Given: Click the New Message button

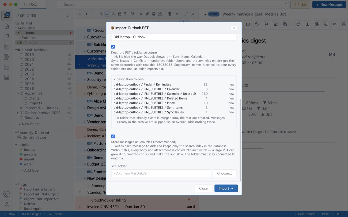Looking at the screenshot, I should 329,5.
